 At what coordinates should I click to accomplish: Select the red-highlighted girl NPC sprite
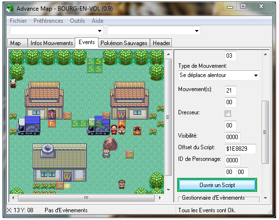click(x=137, y=131)
